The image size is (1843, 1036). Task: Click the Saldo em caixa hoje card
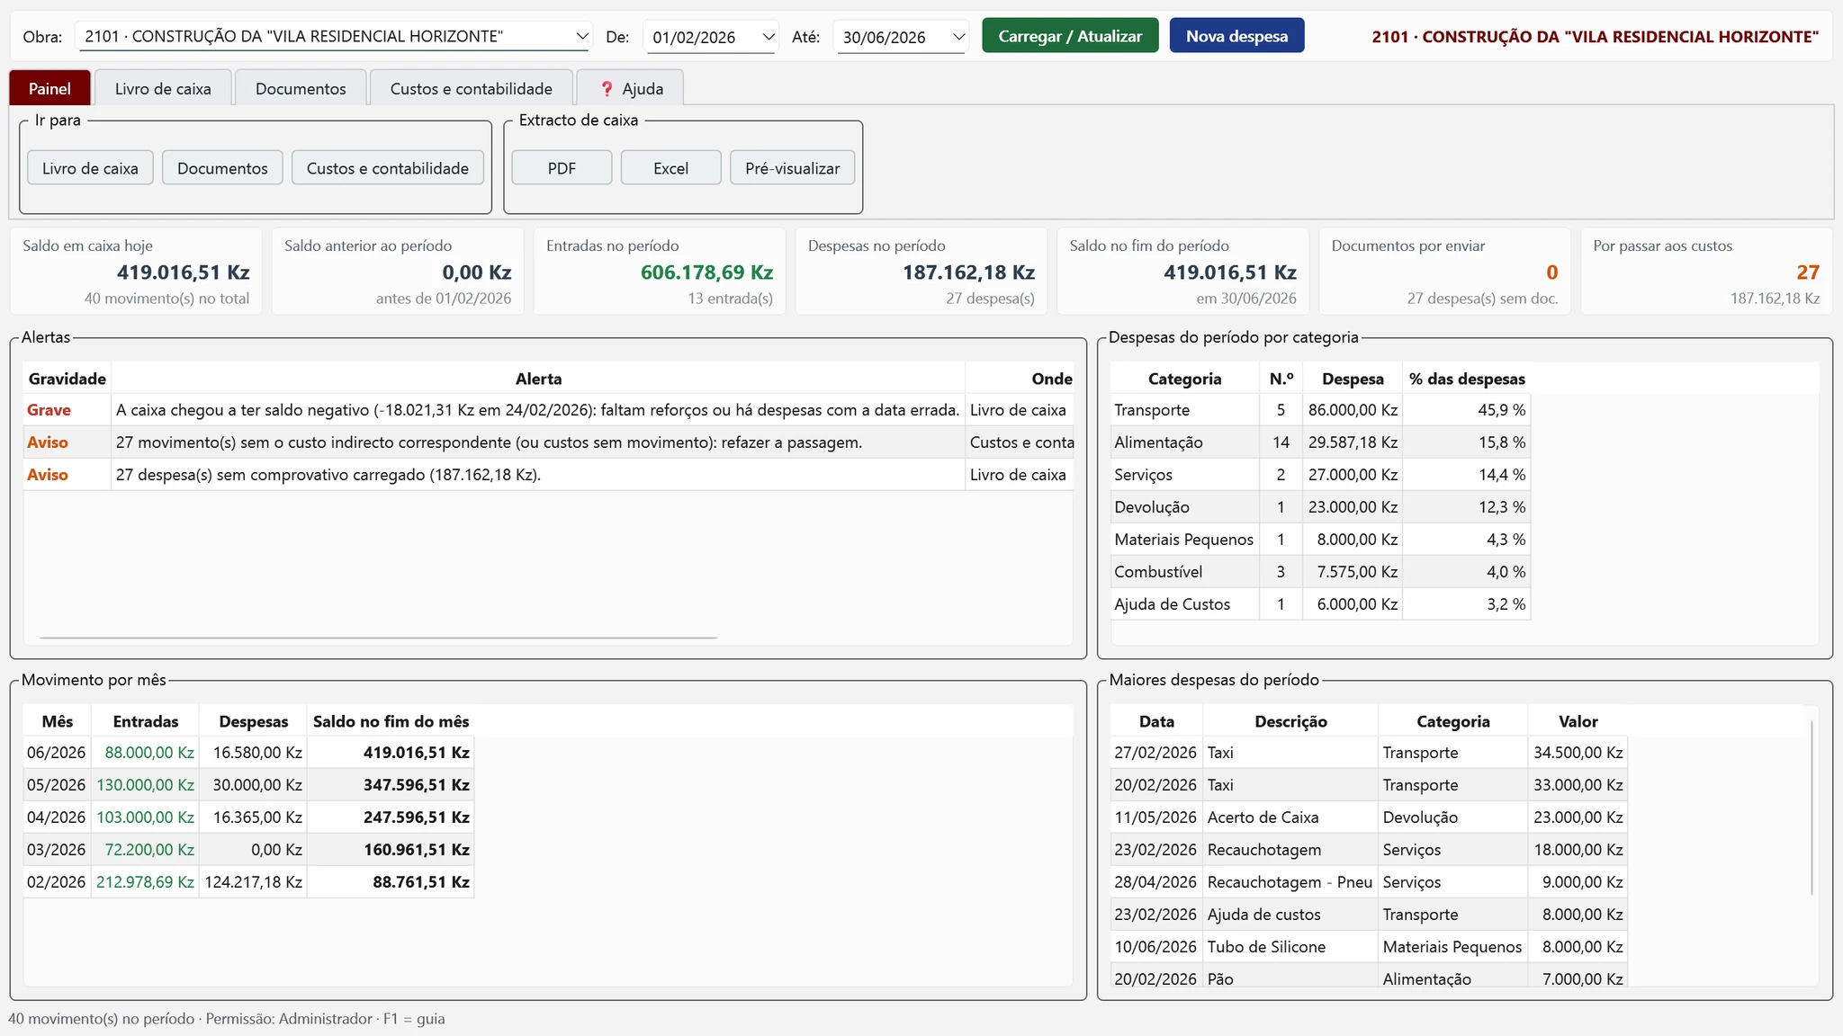pyautogui.click(x=136, y=272)
